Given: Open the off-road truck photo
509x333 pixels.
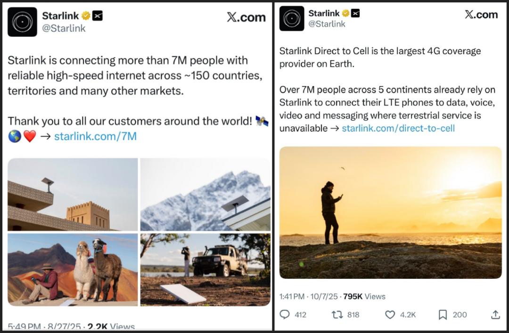Looking at the screenshot, I should coord(205,269).
